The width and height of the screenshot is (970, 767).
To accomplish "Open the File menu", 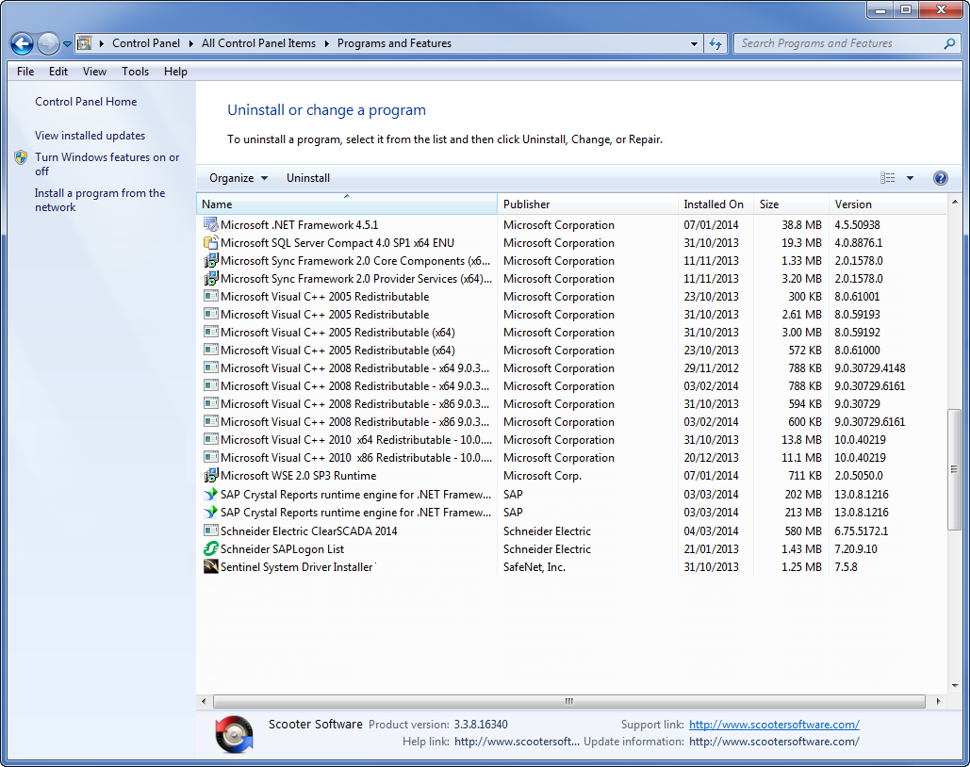I will click(x=25, y=71).
